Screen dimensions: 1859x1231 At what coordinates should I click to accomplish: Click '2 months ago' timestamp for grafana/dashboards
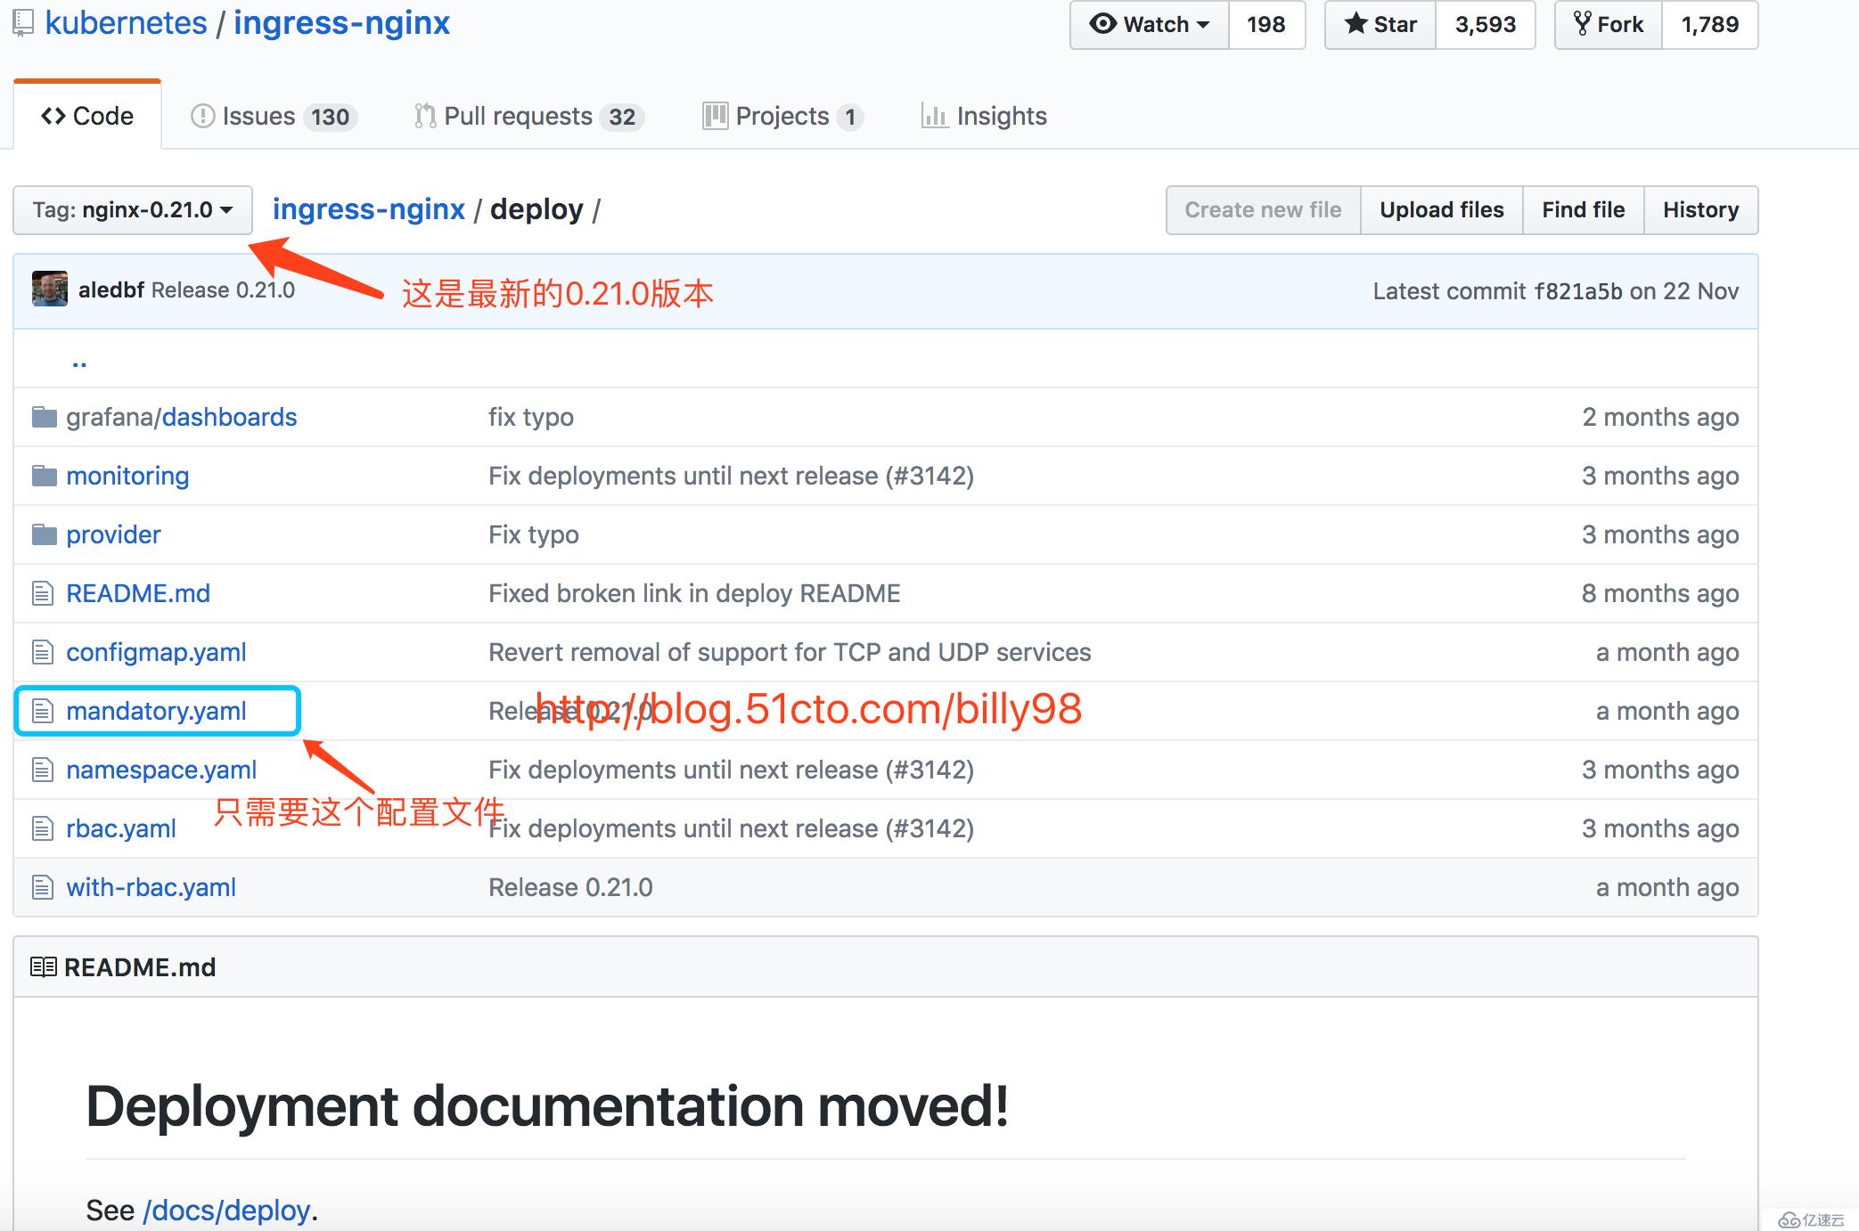1660,417
